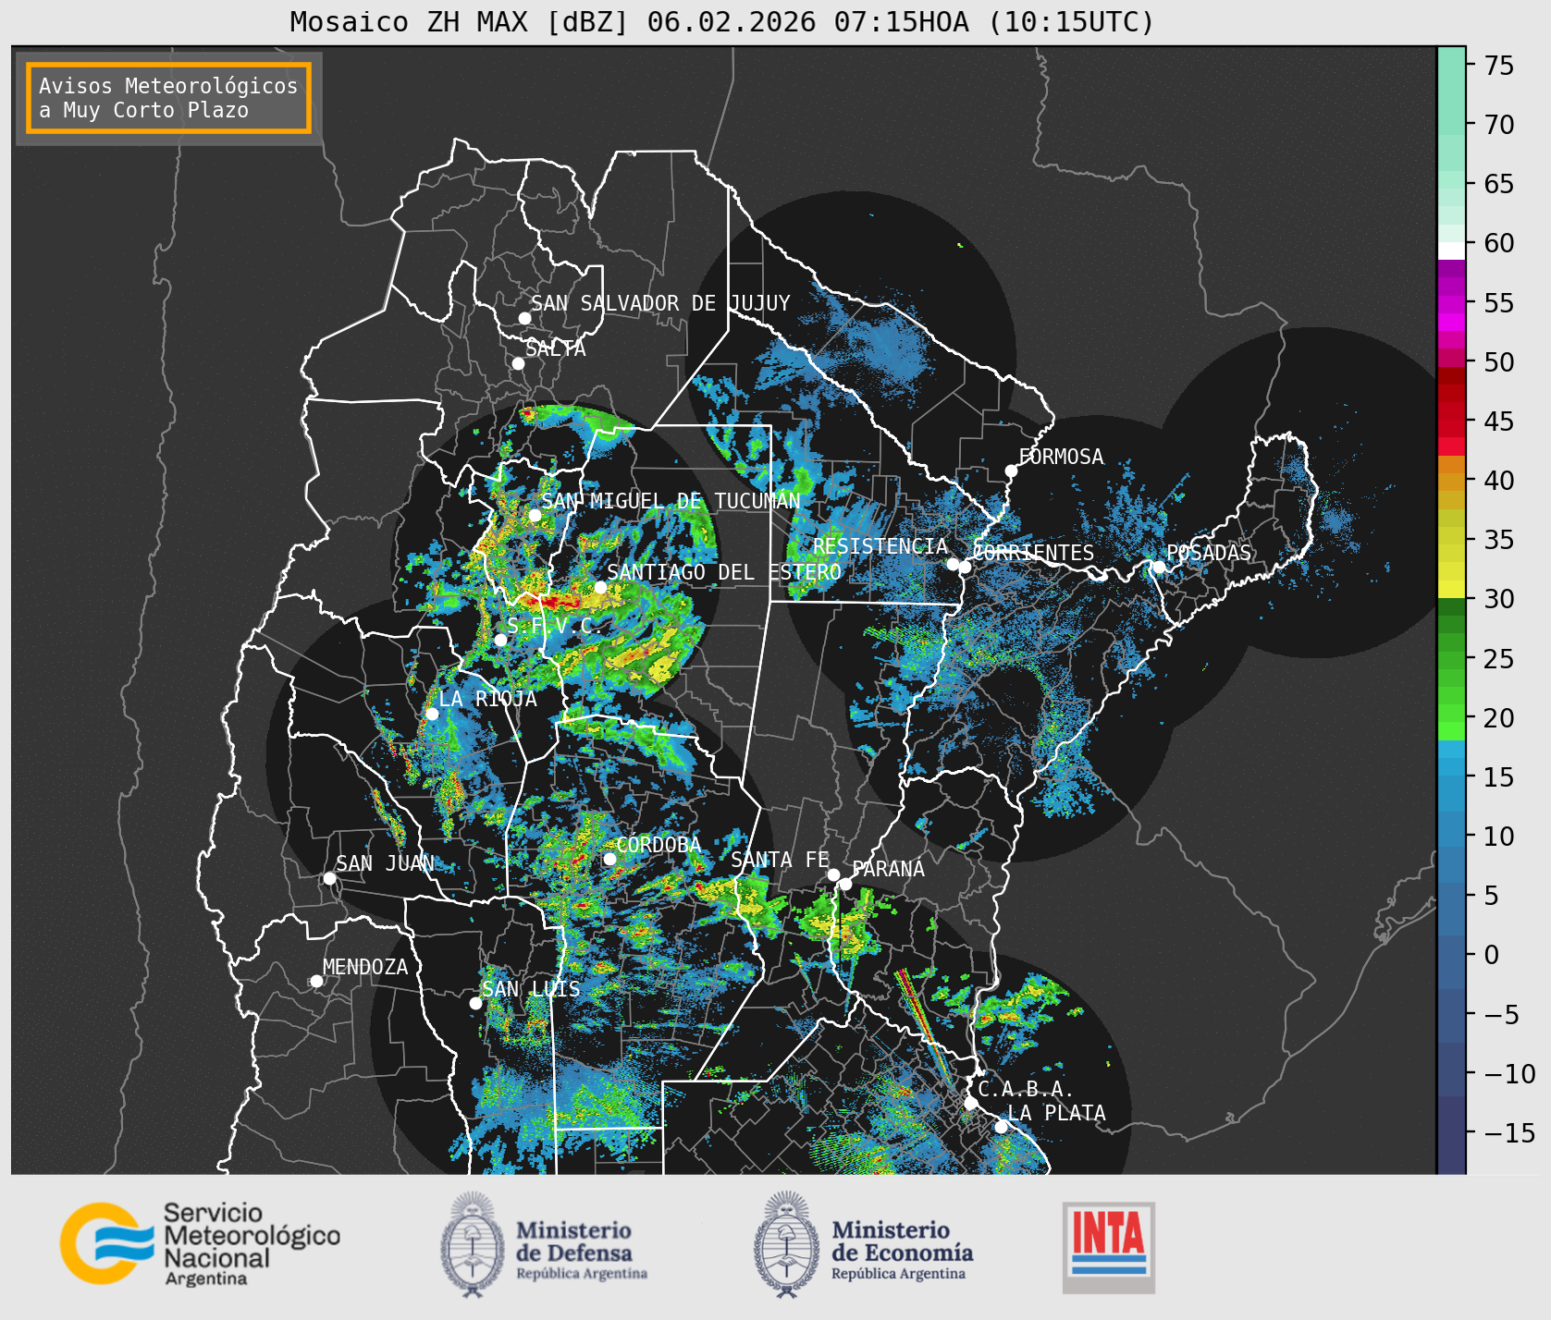Image resolution: width=1551 pixels, height=1320 pixels.
Task: Select the San Juan city marker
Action: pos(329,878)
